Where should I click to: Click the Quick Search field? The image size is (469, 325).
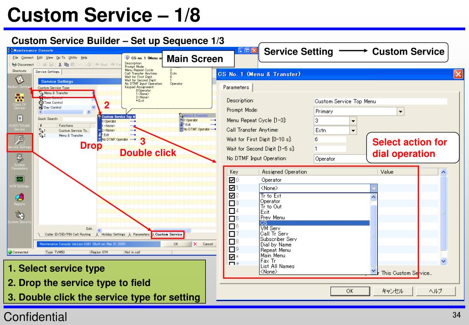(x=78, y=119)
